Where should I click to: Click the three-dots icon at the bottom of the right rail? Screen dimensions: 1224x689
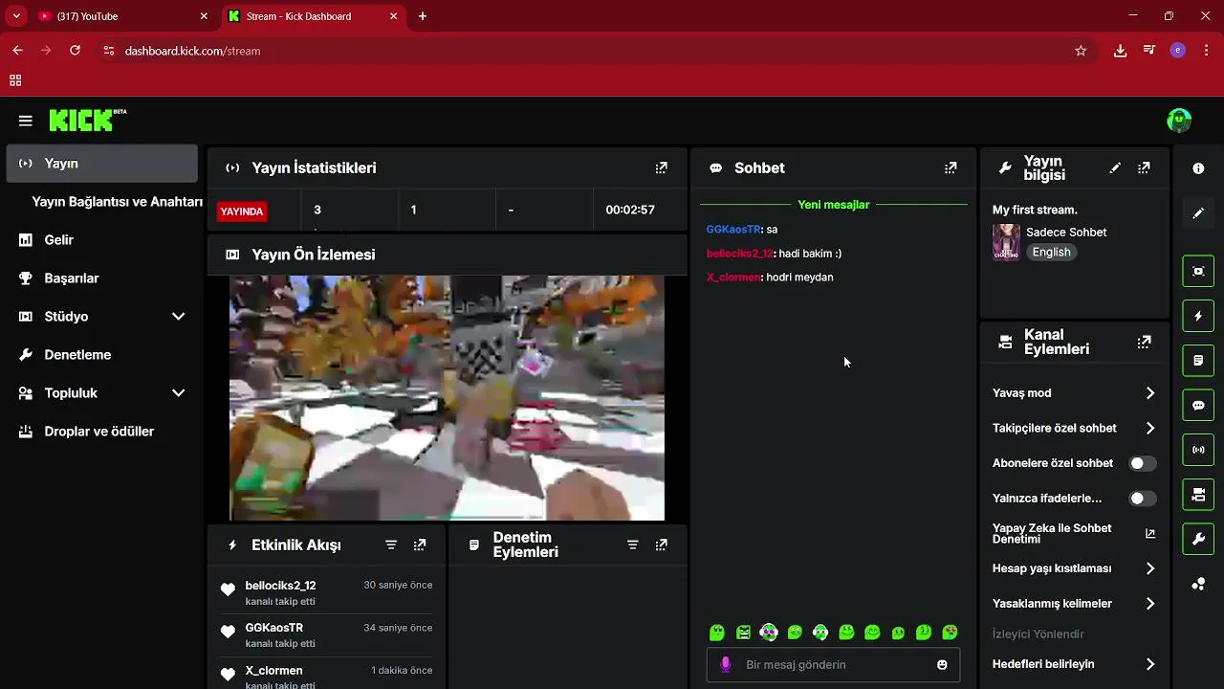[x=1198, y=584]
